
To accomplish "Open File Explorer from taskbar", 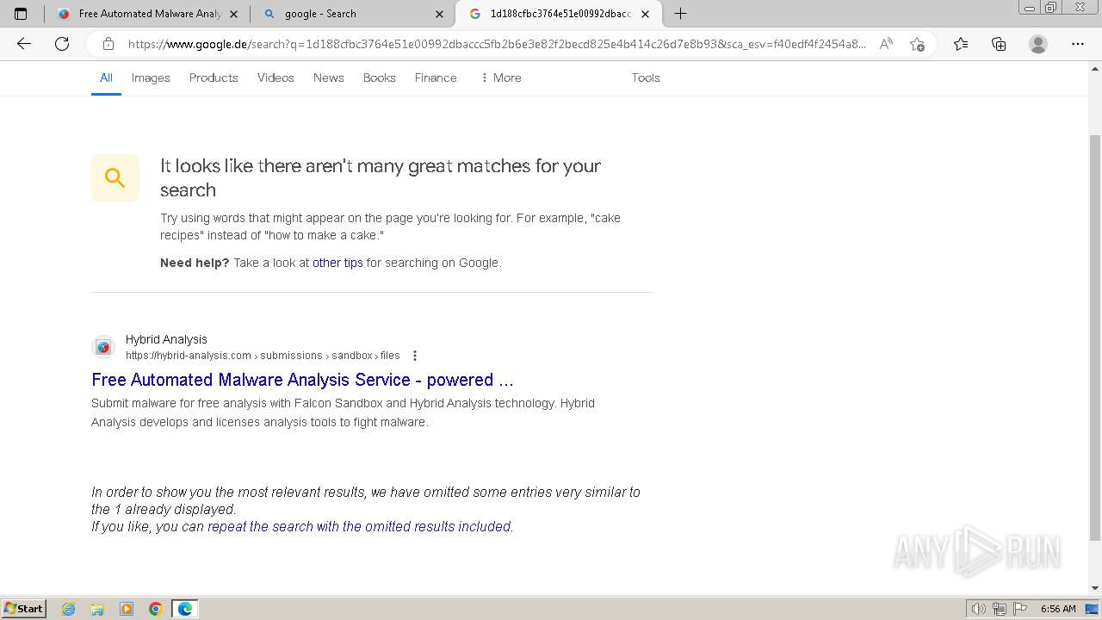I will coord(97,609).
